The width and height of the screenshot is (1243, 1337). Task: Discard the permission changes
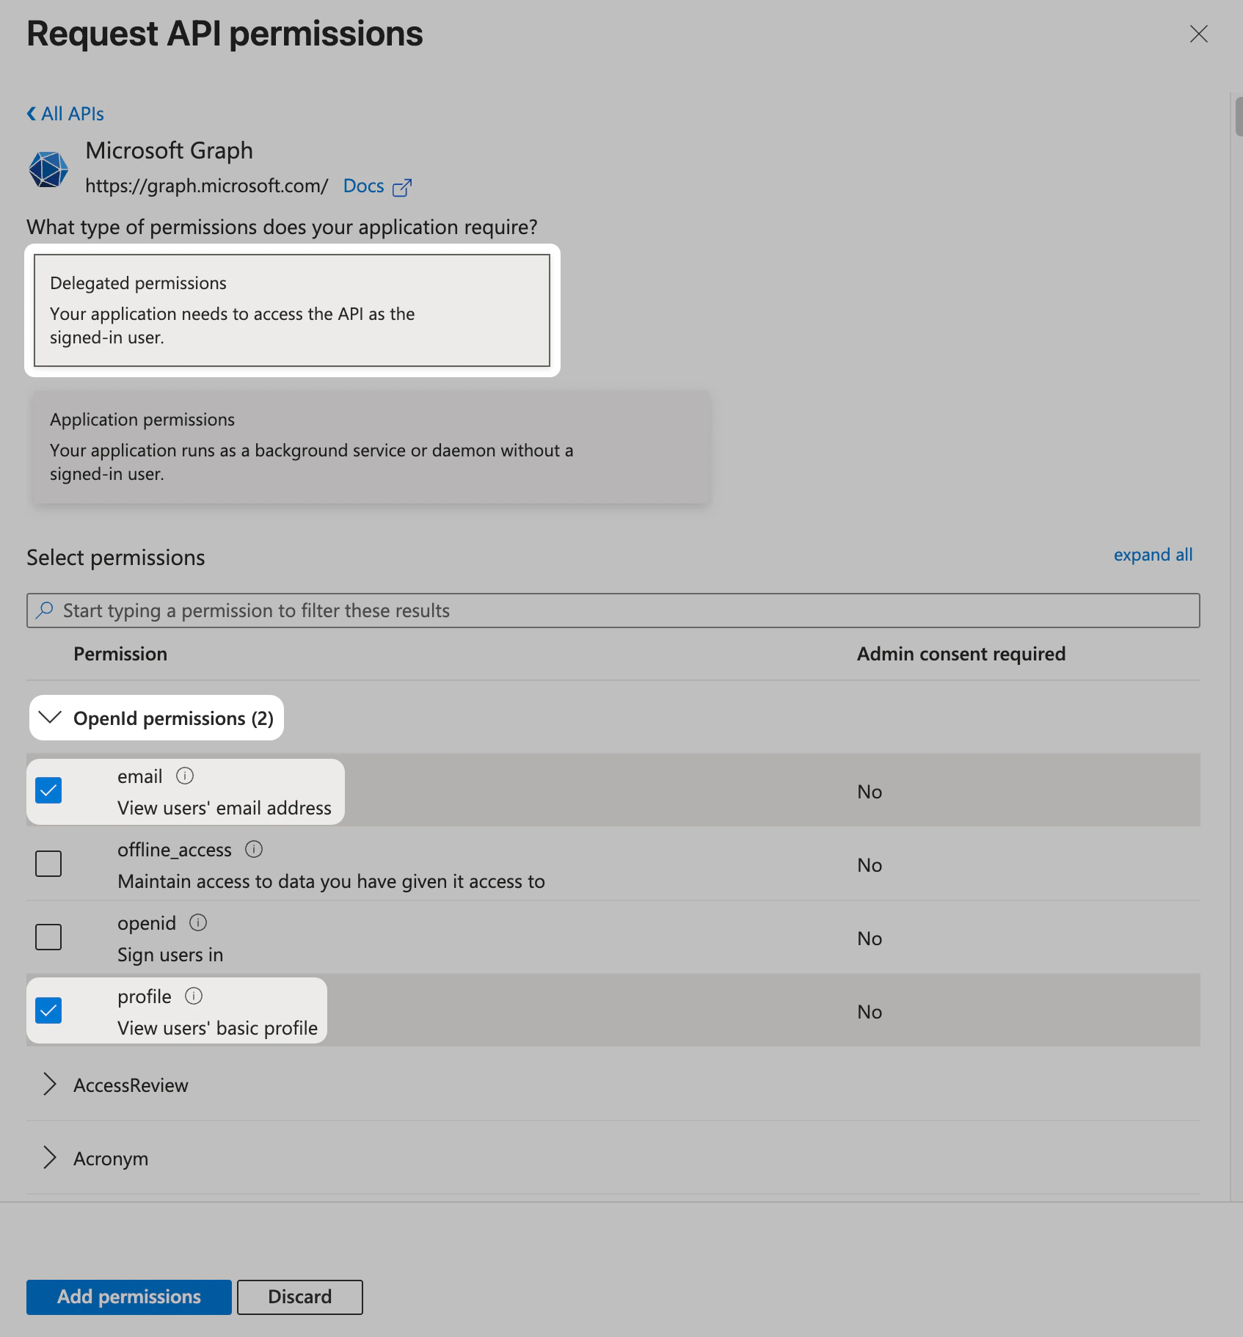point(299,1297)
